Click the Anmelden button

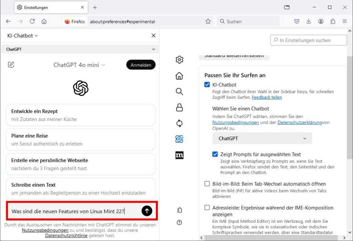[x=141, y=64]
